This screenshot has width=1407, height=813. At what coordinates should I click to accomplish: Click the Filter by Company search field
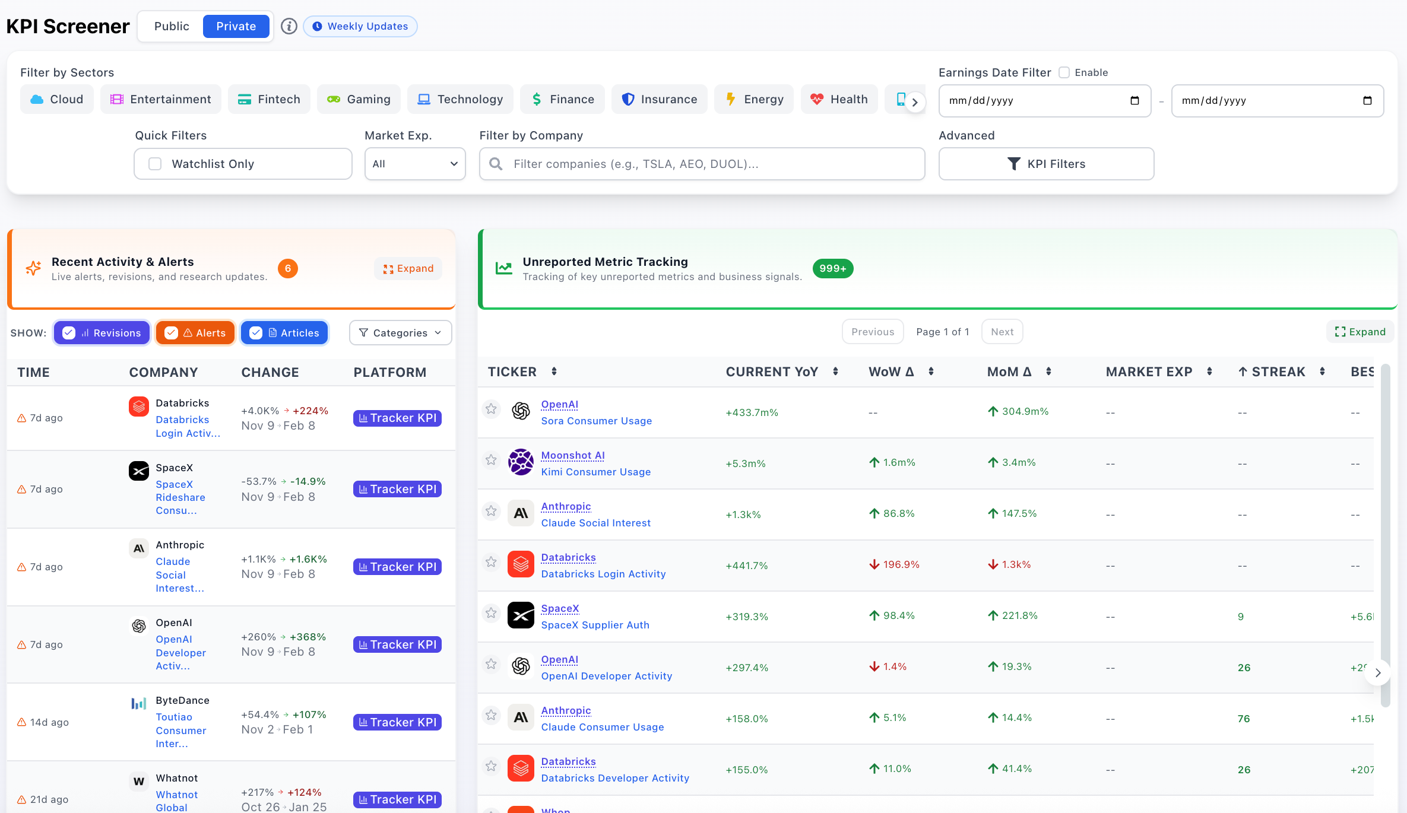tap(702, 164)
